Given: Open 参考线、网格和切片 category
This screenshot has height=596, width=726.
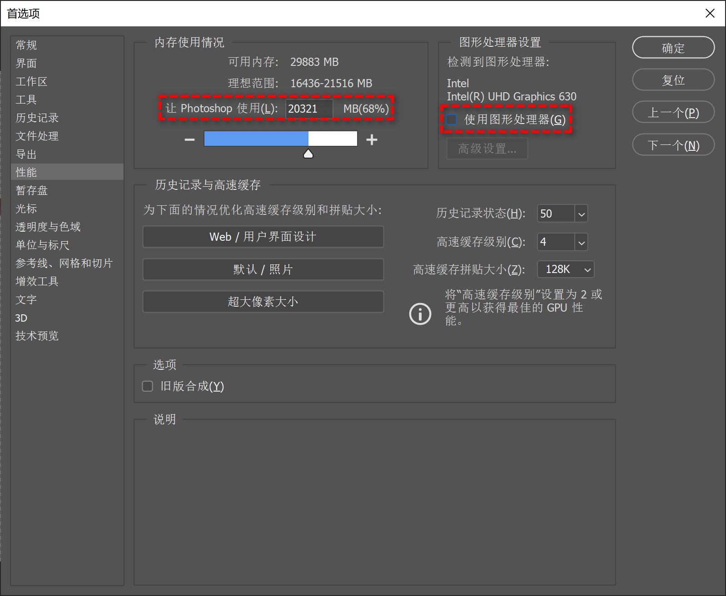Looking at the screenshot, I should 67,263.
